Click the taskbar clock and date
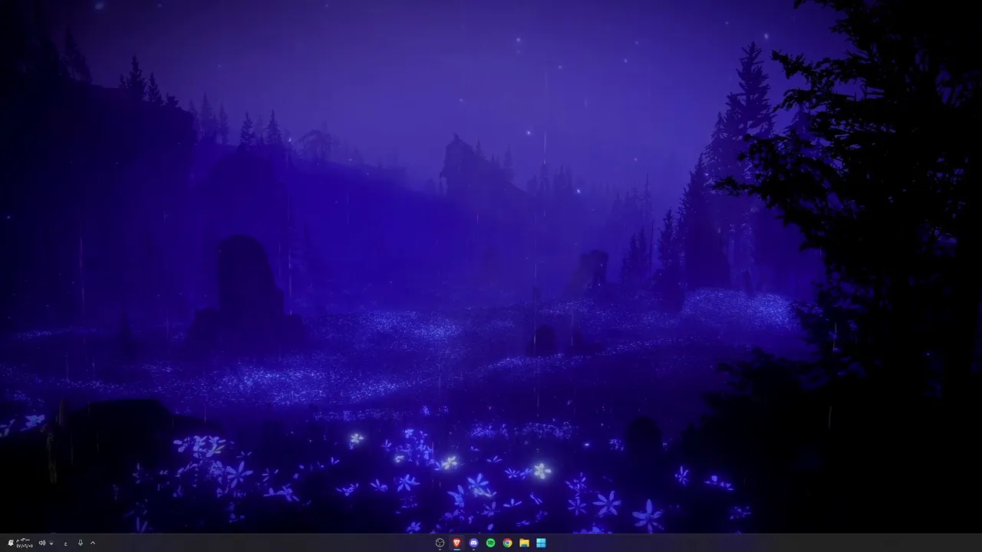 click(25, 543)
